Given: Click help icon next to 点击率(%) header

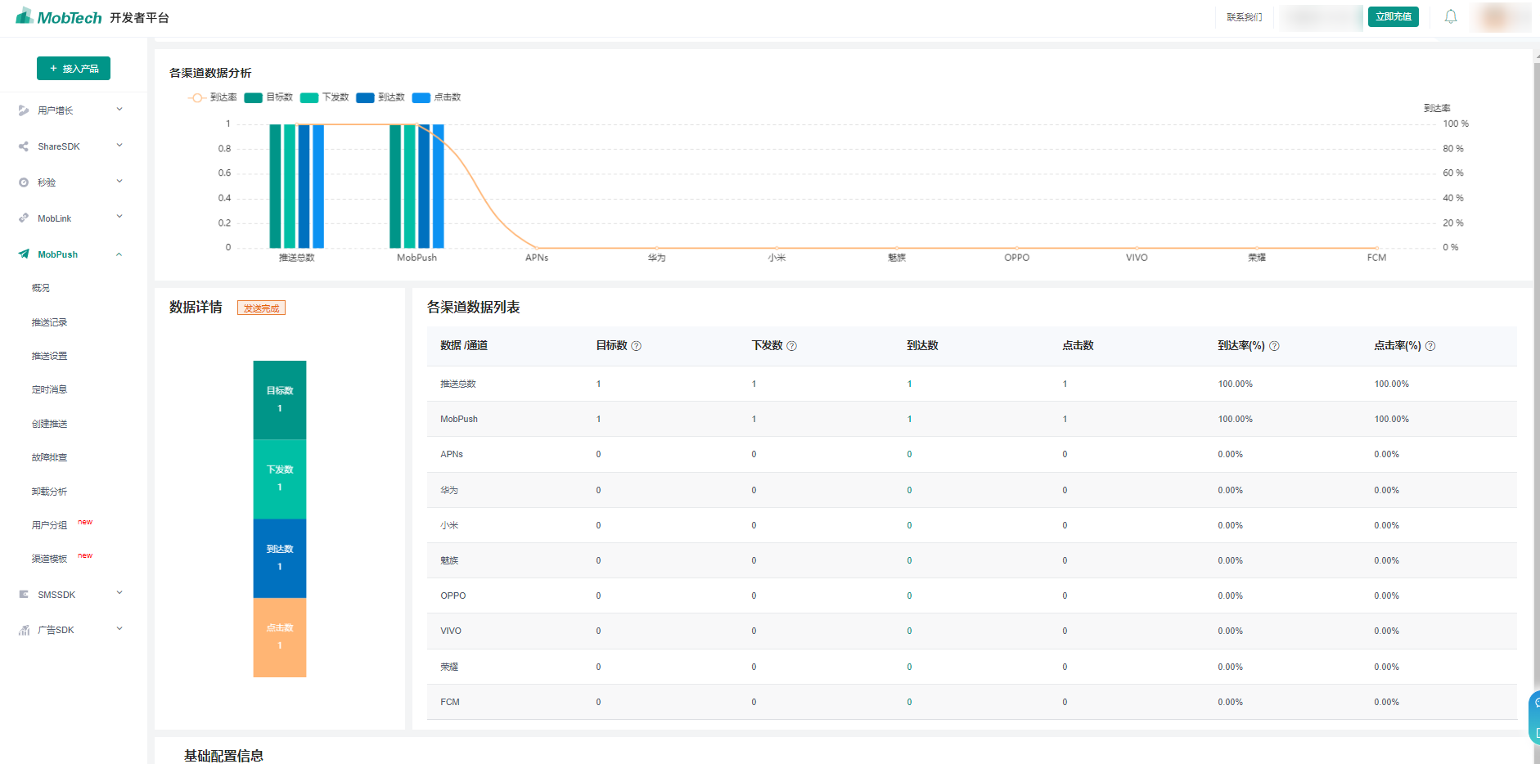Looking at the screenshot, I should [x=1430, y=346].
